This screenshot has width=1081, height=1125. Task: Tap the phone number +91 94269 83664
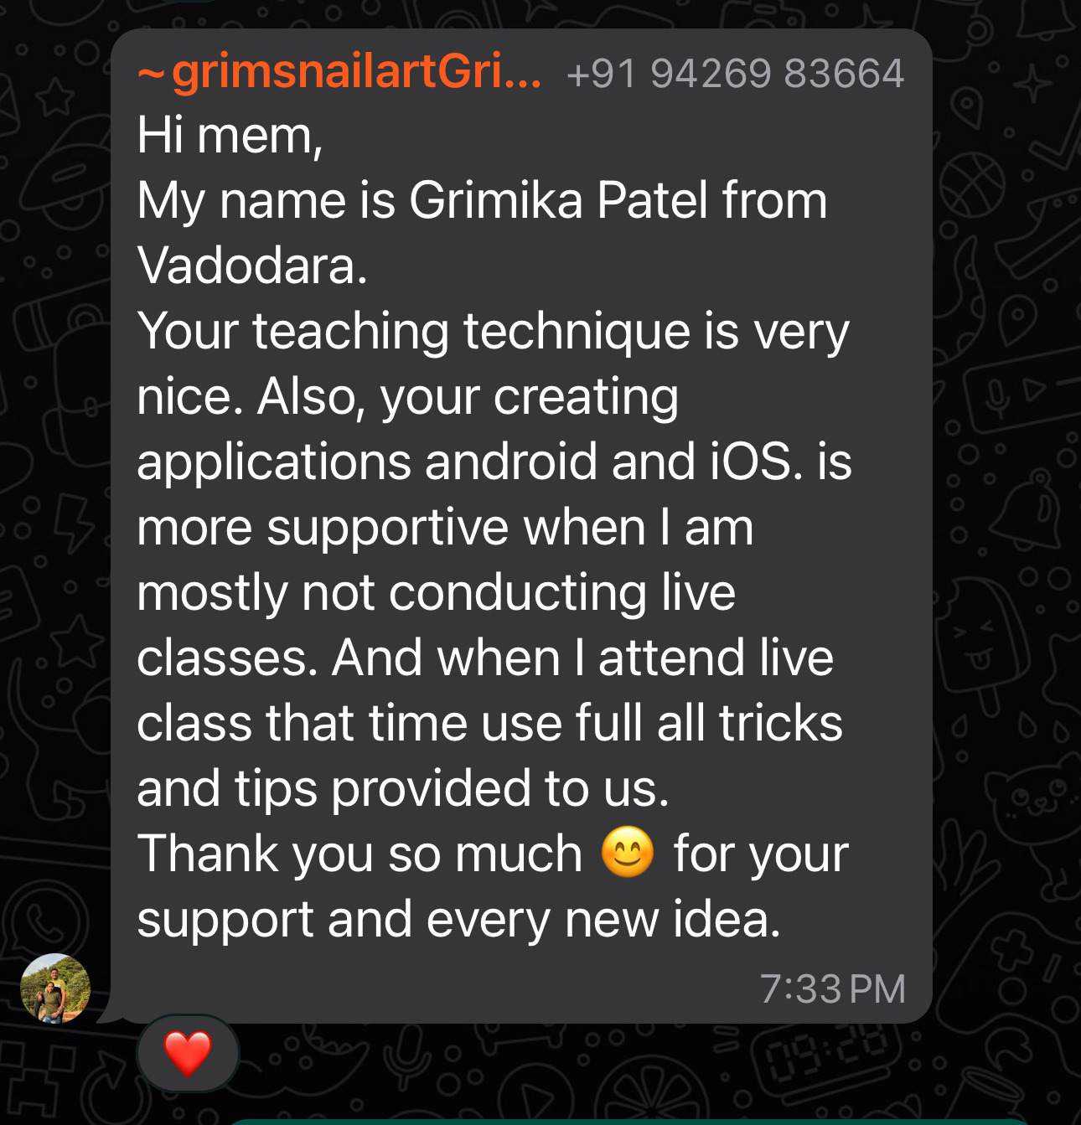[736, 74]
